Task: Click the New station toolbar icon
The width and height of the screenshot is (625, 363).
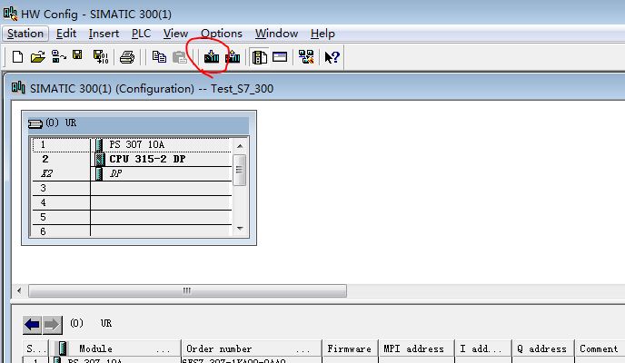Action: tap(17, 57)
